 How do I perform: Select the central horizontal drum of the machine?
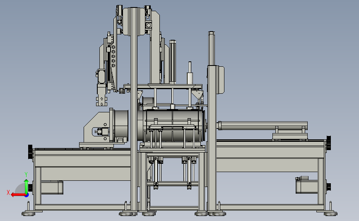tap(173, 126)
